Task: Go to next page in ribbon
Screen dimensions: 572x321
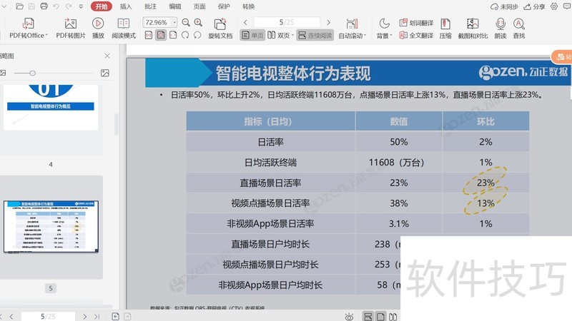Action: point(329,23)
